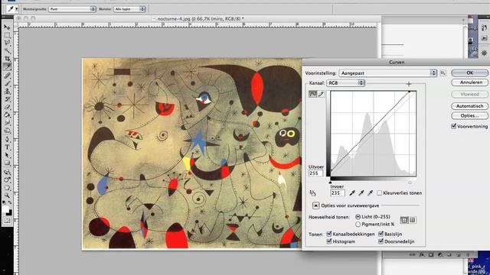Choose draw-curve pencil mode icon

pyautogui.click(x=321, y=94)
